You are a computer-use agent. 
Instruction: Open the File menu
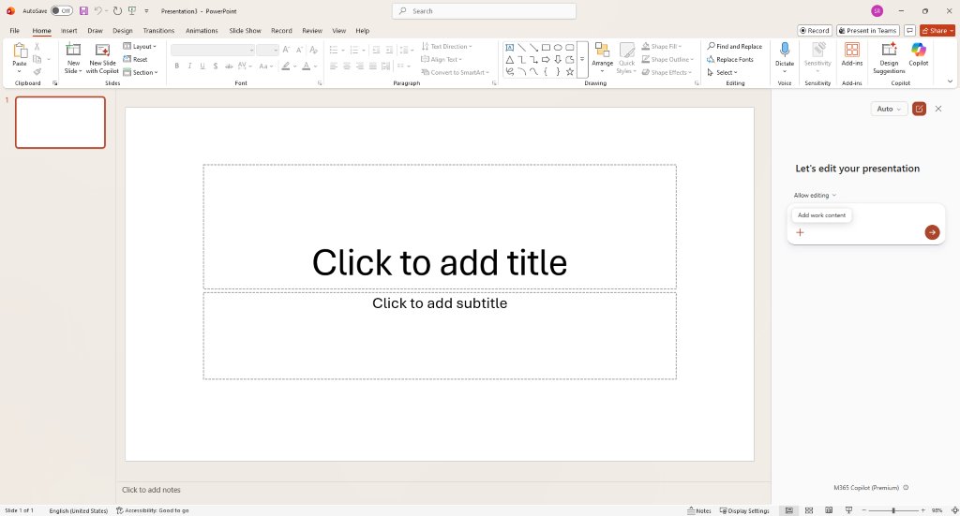[14, 31]
